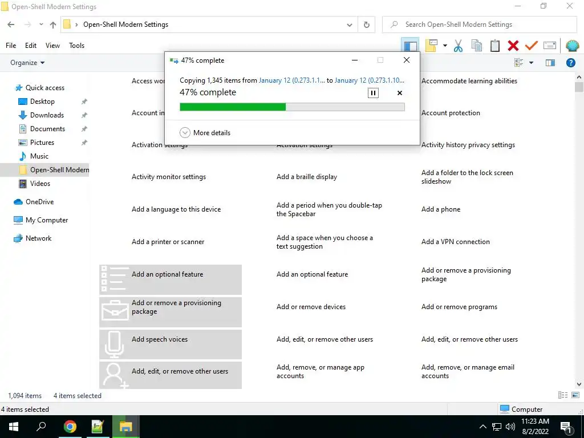
Task: Refresh the Open-Shell Modern Settings folder
Action: click(x=367, y=25)
